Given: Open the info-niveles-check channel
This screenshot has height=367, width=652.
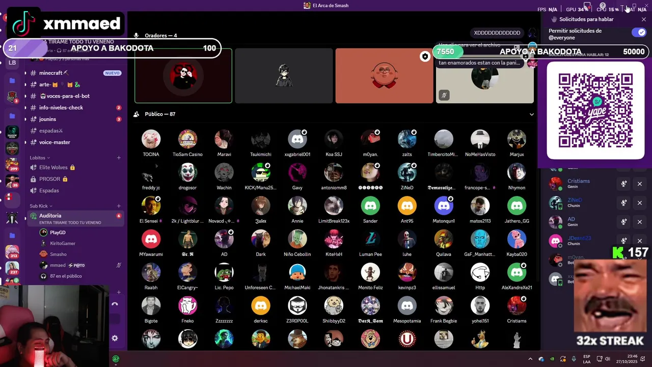Looking at the screenshot, I should click(75, 108).
